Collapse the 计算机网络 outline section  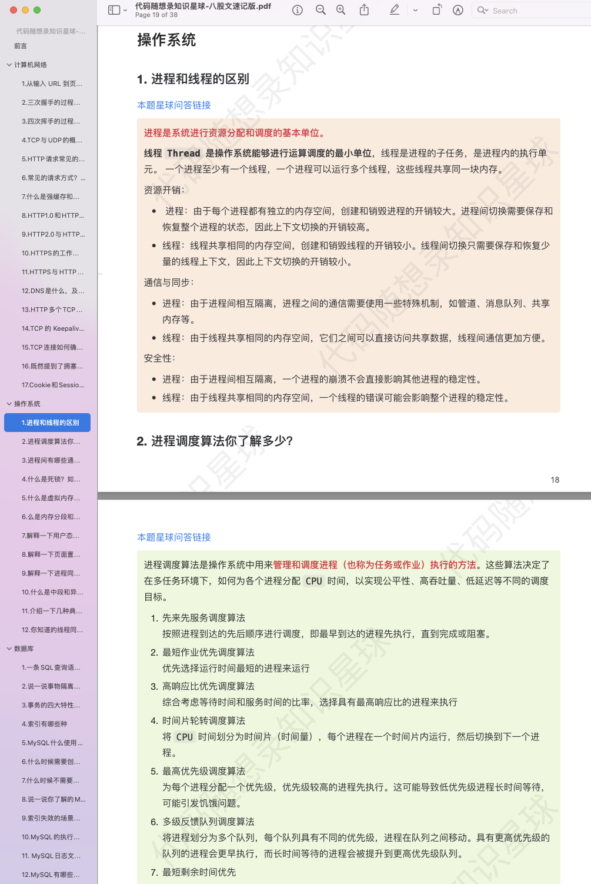(9, 65)
